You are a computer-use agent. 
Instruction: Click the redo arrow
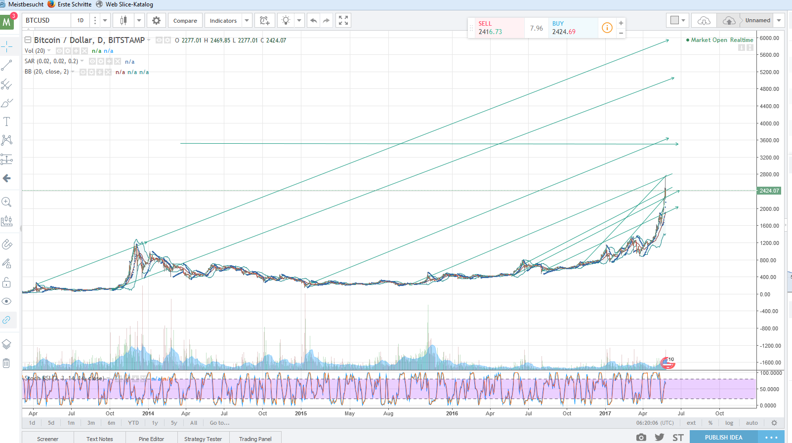pos(326,21)
